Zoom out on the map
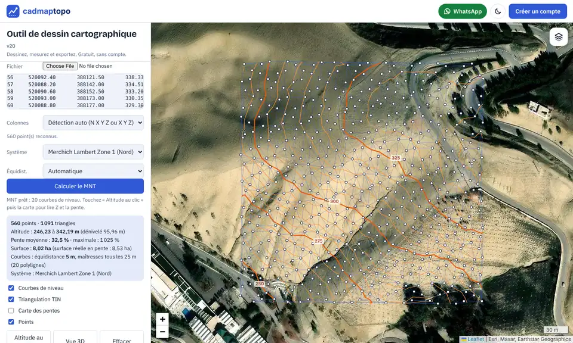The height and width of the screenshot is (343, 573). coord(162,332)
